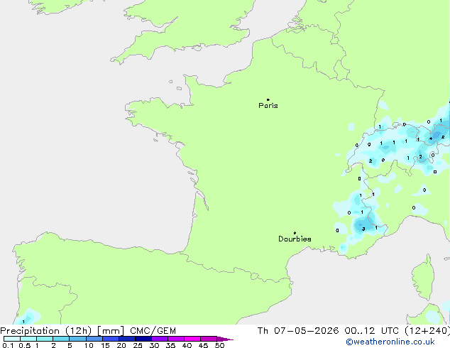Screen dimensions: 450x348
Task: Pick the 5 mm legend color swatch
Action: pos(78,339)
